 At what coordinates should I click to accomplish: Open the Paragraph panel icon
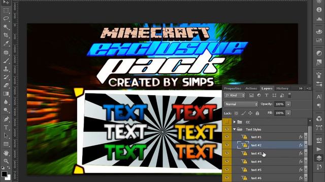[x=319, y=106]
